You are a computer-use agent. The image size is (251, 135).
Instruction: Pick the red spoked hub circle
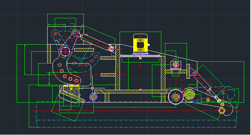coord(65,51)
